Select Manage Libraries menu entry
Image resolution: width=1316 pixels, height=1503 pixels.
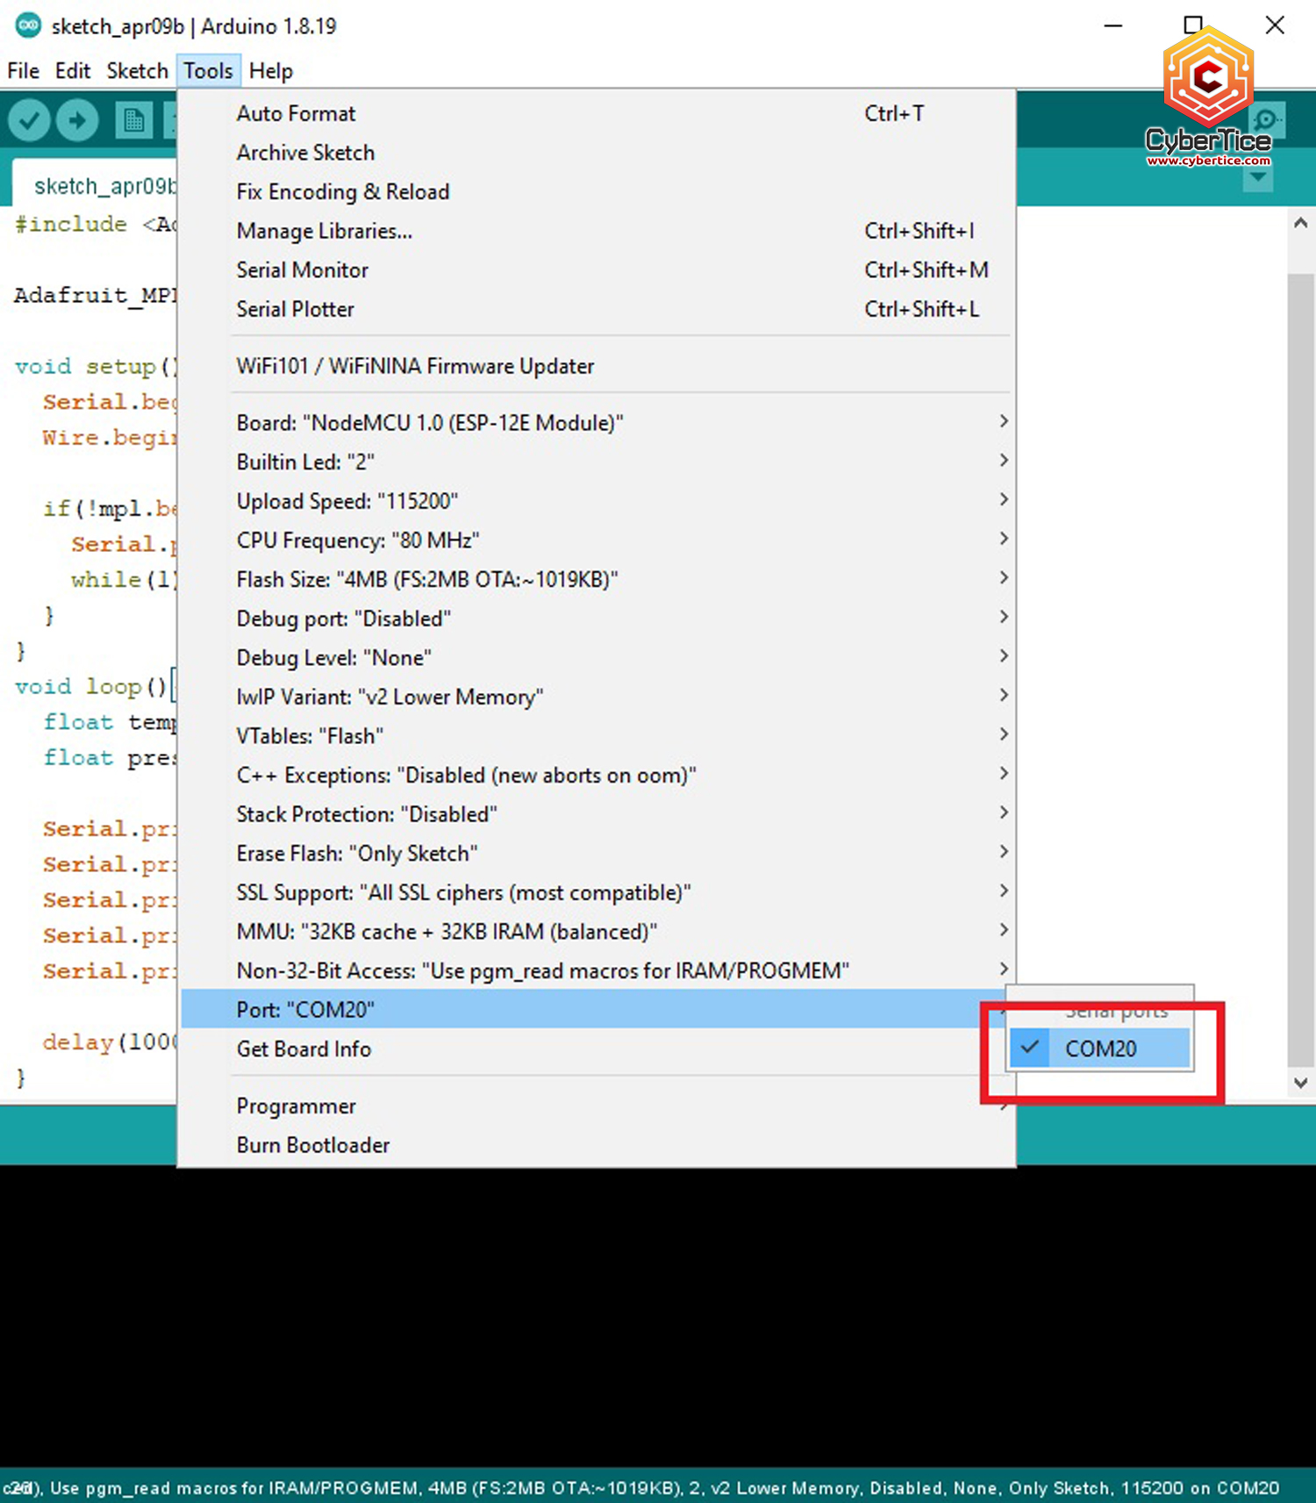324,231
